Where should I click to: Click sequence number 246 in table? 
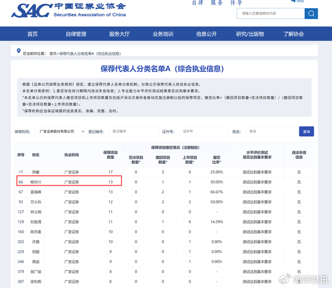(21, 262)
